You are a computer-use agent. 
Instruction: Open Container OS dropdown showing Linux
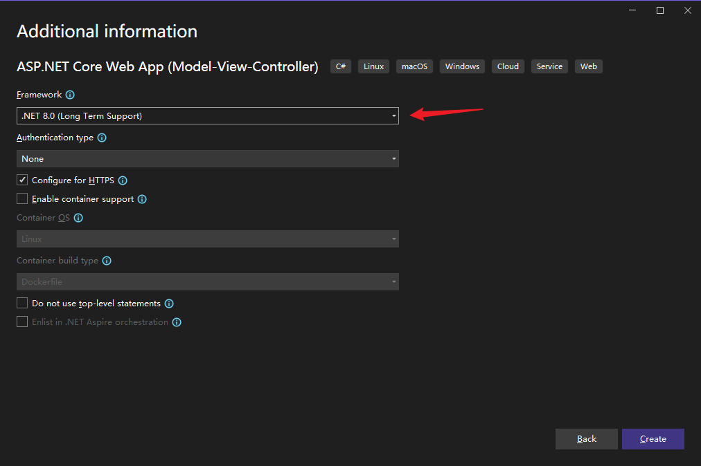click(x=207, y=239)
